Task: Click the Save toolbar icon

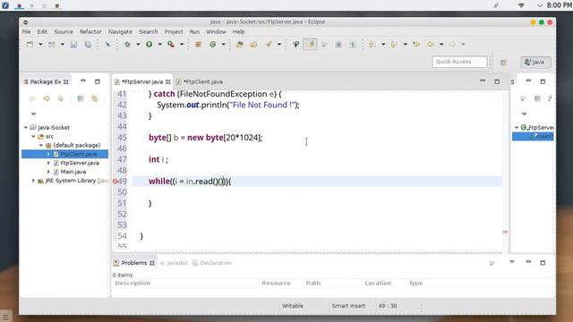Action: [x=73, y=44]
